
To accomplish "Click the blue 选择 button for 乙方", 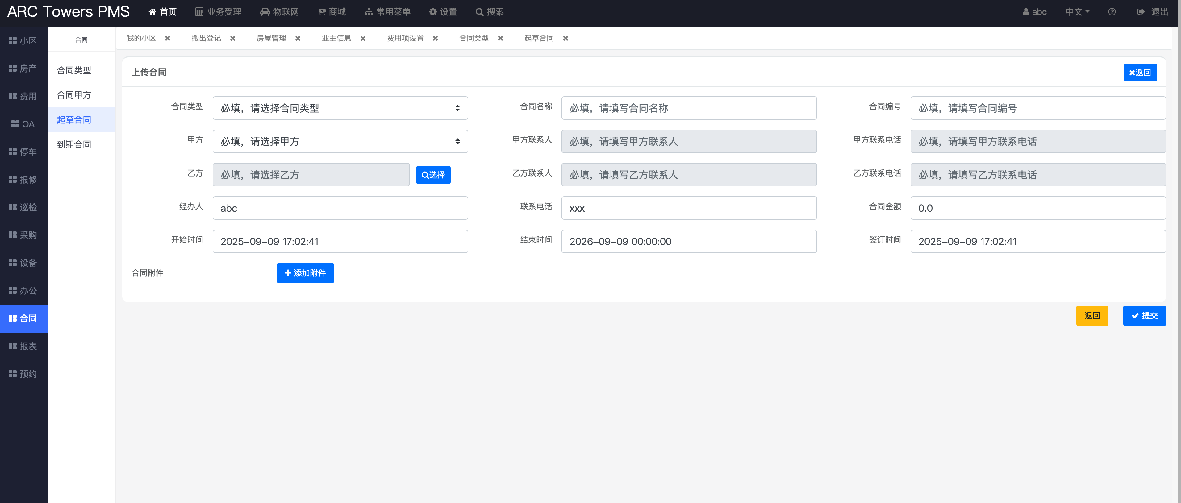I will pos(433,175).
